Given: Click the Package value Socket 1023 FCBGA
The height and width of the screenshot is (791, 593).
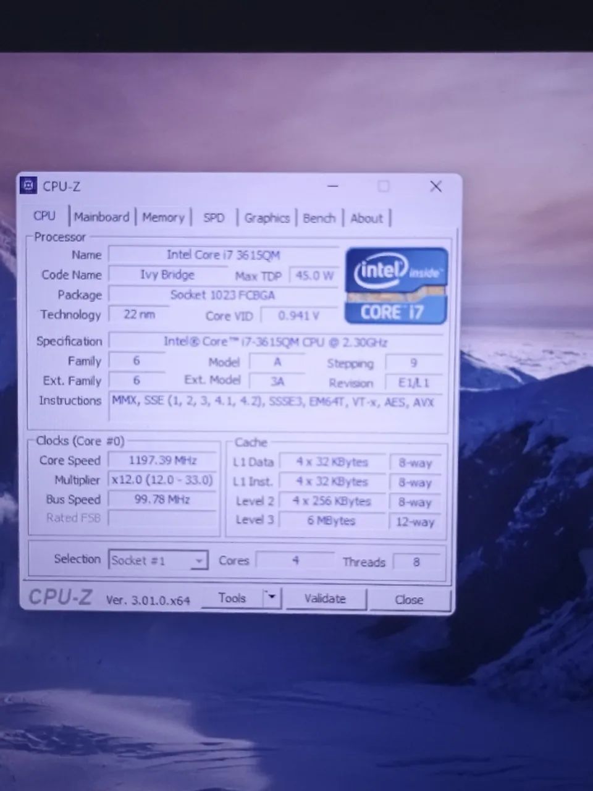Looking at the screenshot, I should 223,295.
